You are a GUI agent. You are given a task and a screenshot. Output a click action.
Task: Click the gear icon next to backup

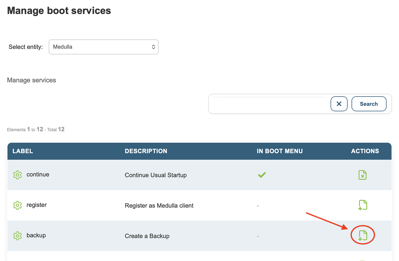(x=17, y=236)
